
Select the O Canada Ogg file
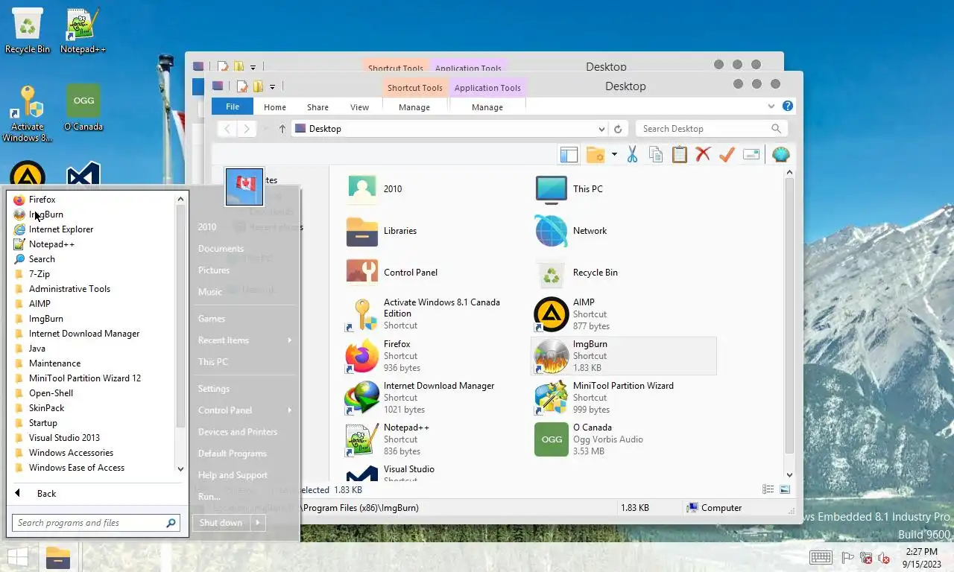click(x=624, y=439)
